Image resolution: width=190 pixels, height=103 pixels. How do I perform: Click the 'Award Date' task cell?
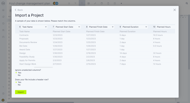(x=25, y=50)
